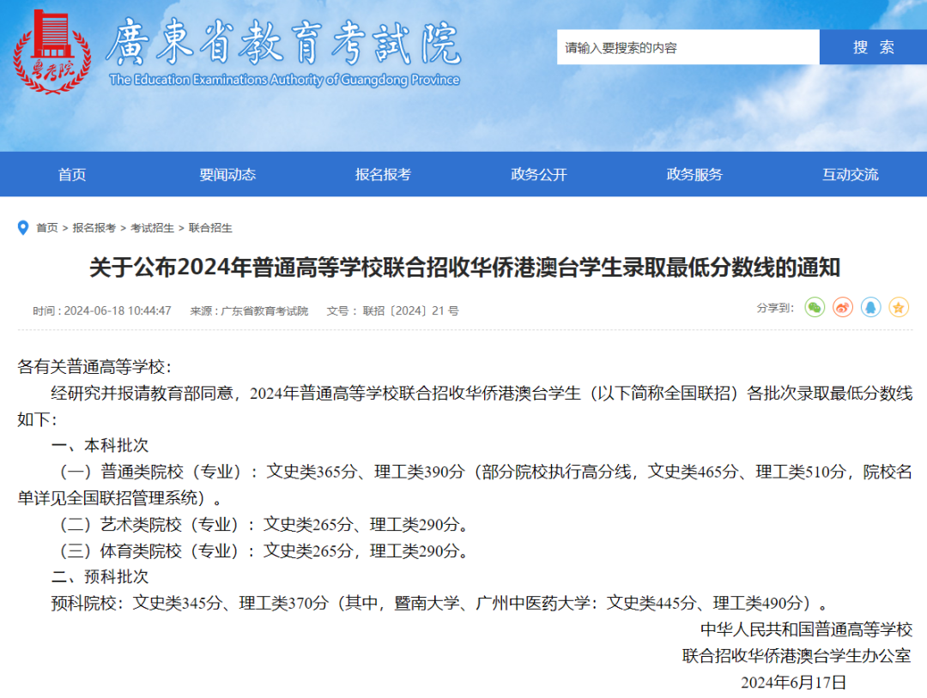927x698 pixels.
Task: Go to 首页 via the breadcrumb link
Action: (47, 228)
